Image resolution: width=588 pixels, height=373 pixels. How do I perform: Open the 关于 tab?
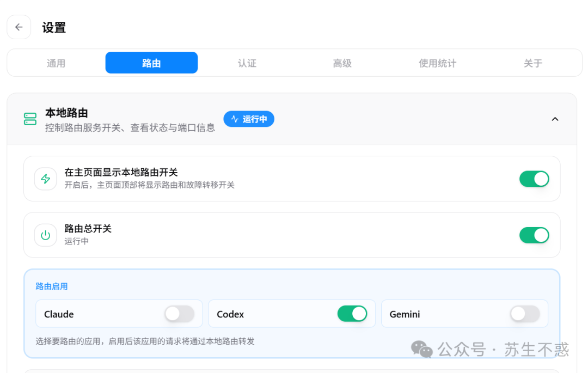pyautogui.click(x=532, y=63)
